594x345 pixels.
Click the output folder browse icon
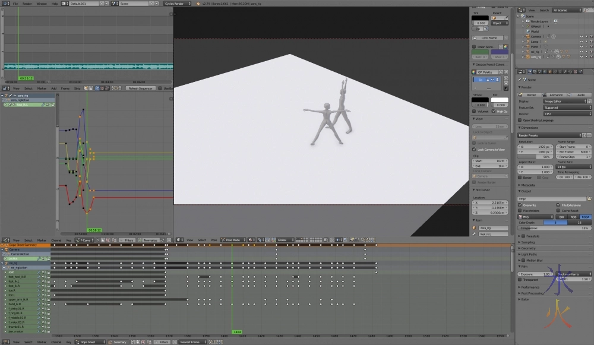point(590,199)
